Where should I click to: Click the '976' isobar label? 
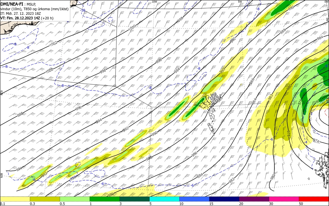300,102
